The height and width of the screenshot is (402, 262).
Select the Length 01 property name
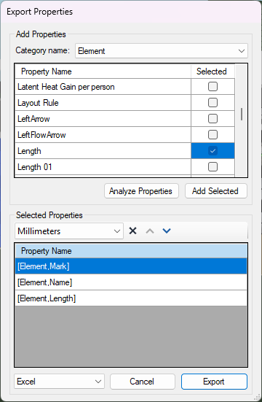pyautogui.click(x=103, y=167)
